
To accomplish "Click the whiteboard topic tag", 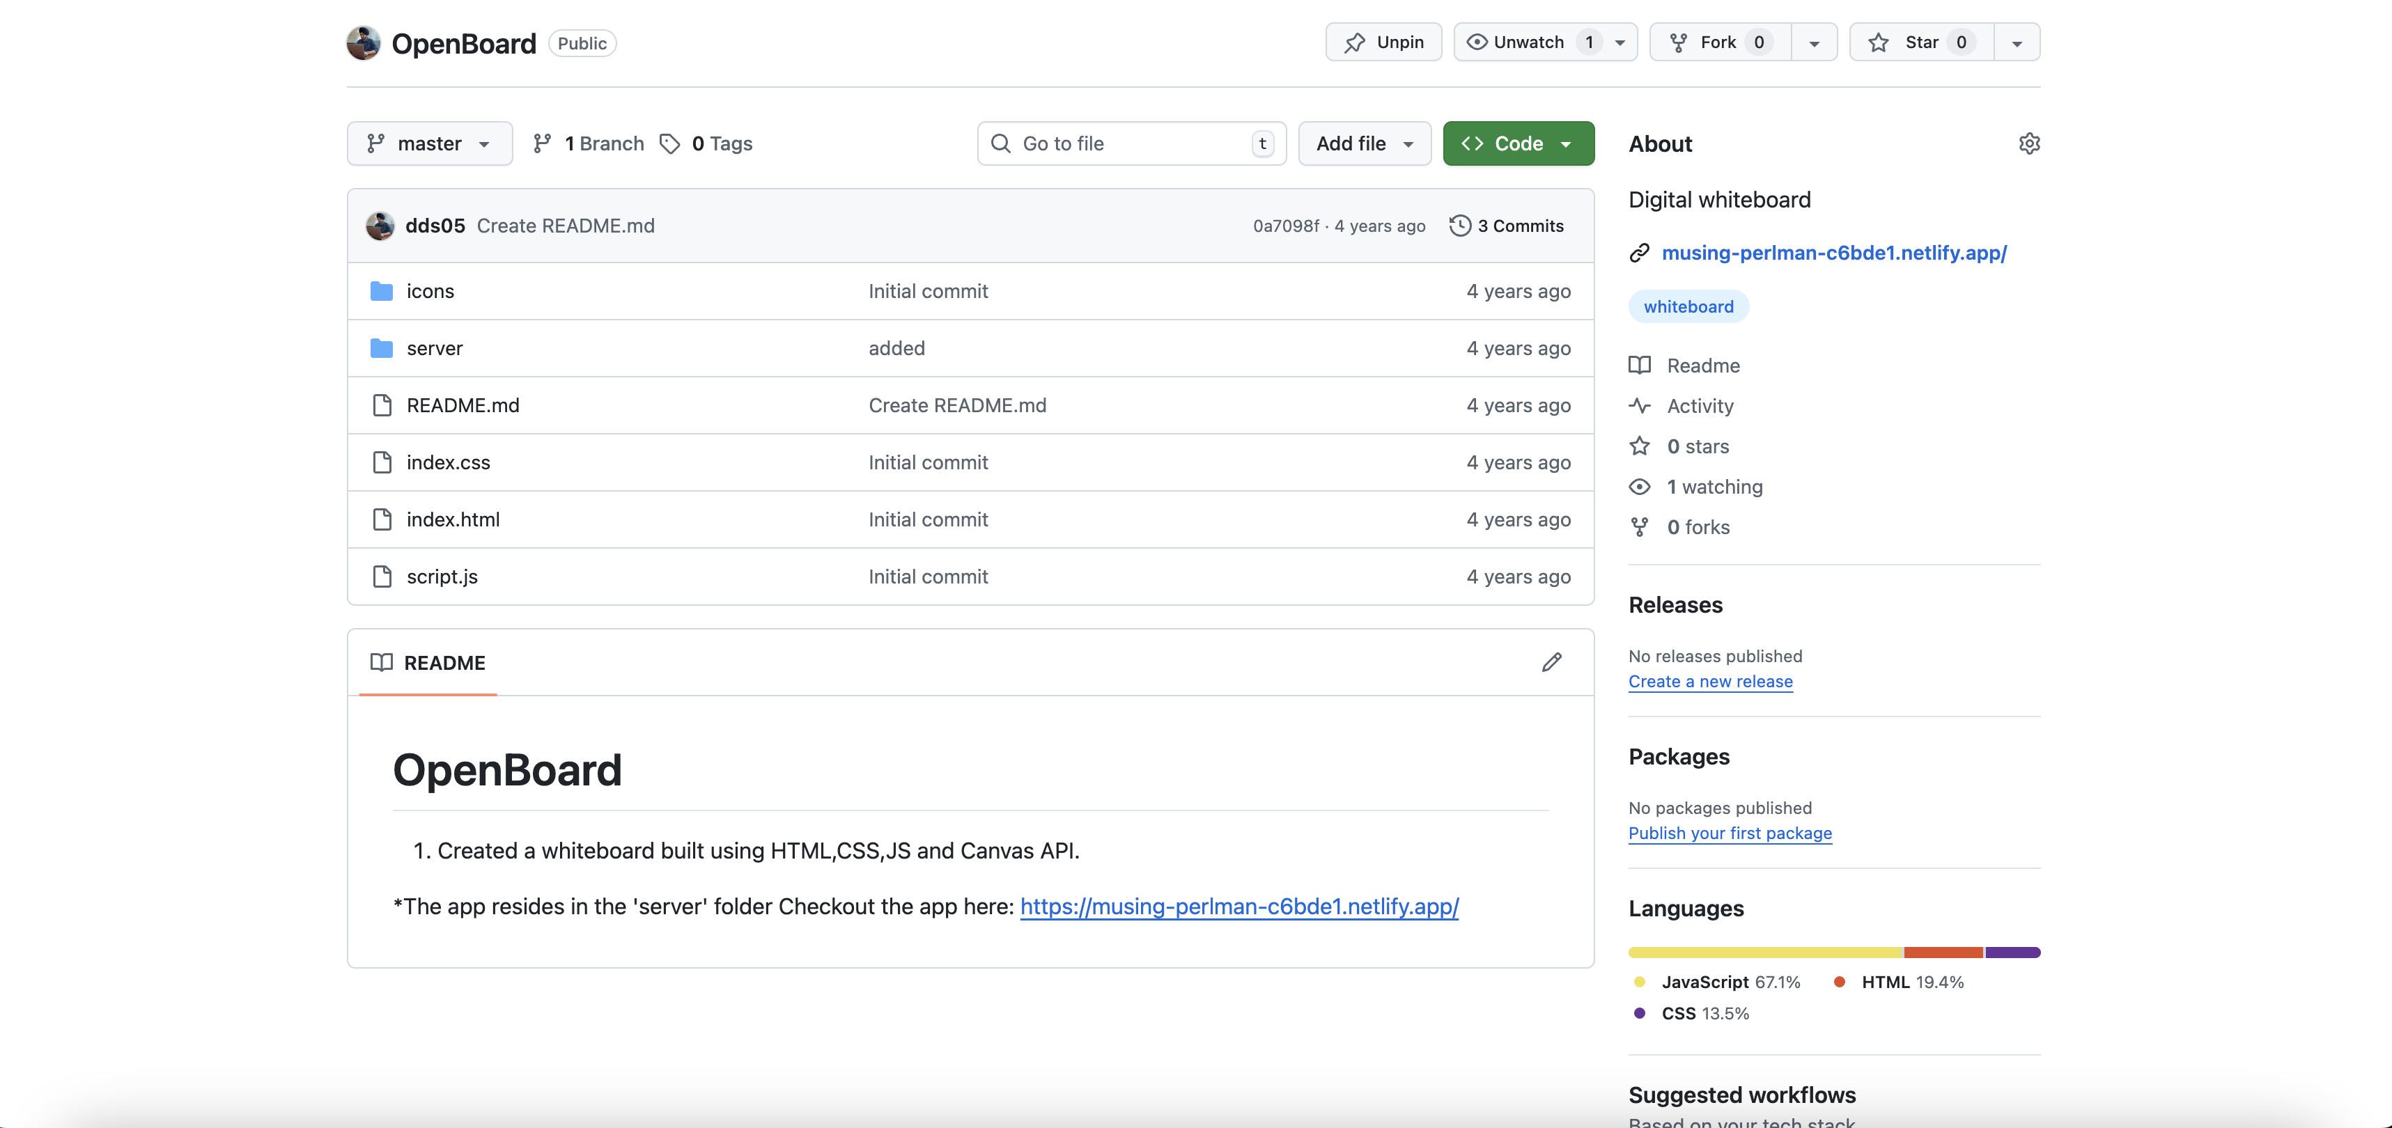I will pos(1688,307).
